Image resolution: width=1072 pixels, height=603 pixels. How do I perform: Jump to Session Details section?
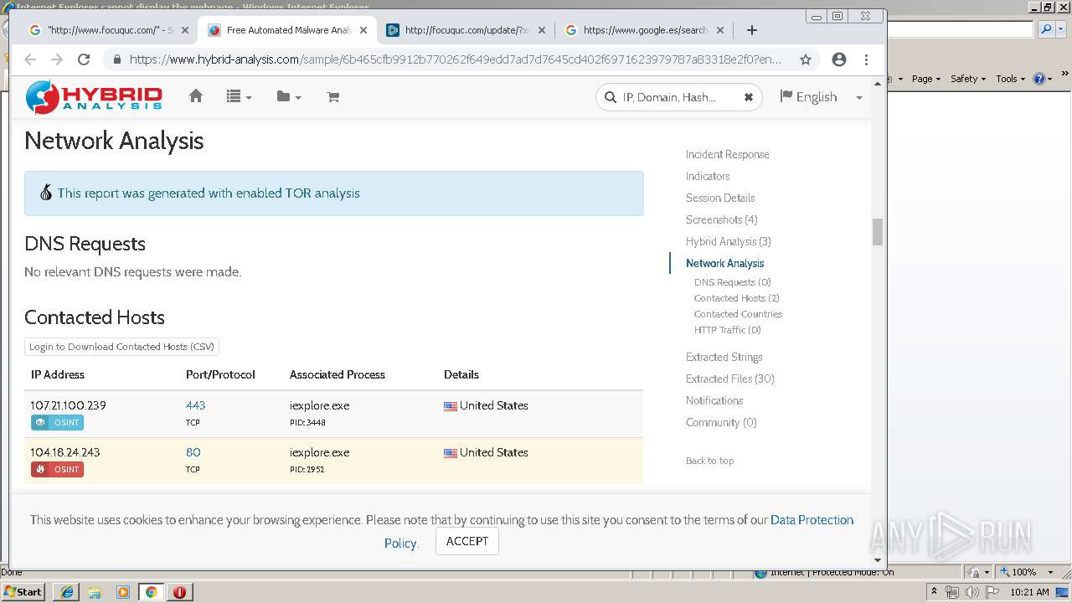720,198
